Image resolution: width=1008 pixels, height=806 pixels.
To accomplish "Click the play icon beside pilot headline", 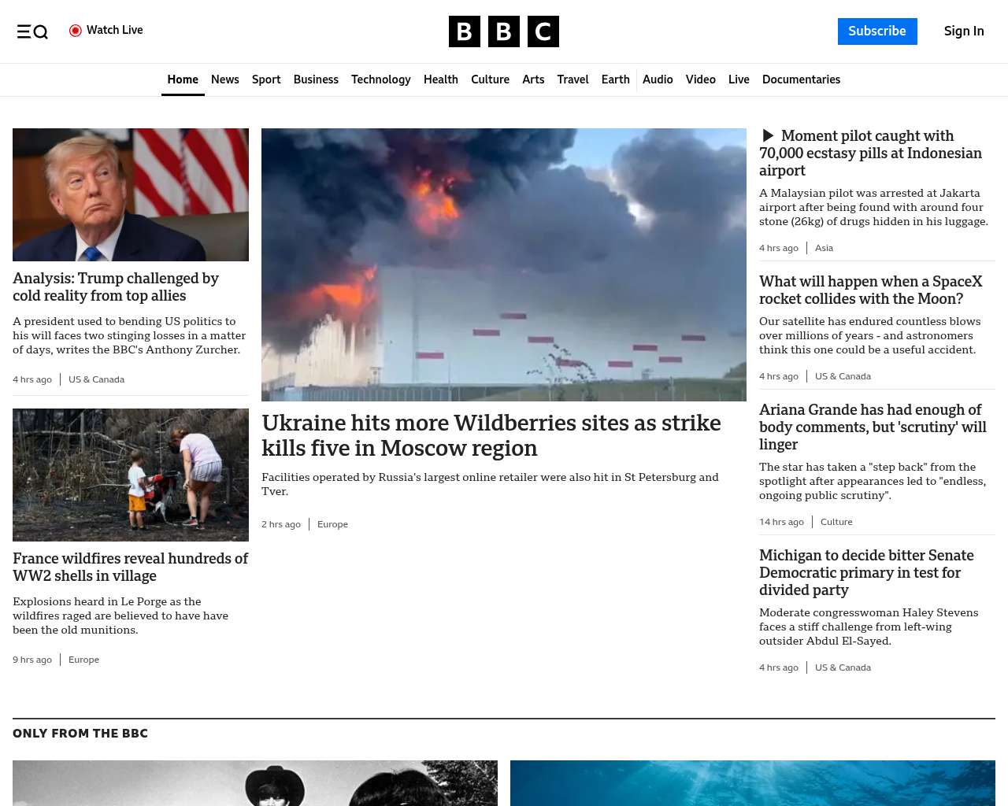I will pos(768,135).
